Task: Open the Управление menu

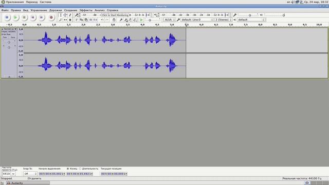Action: 39,10
